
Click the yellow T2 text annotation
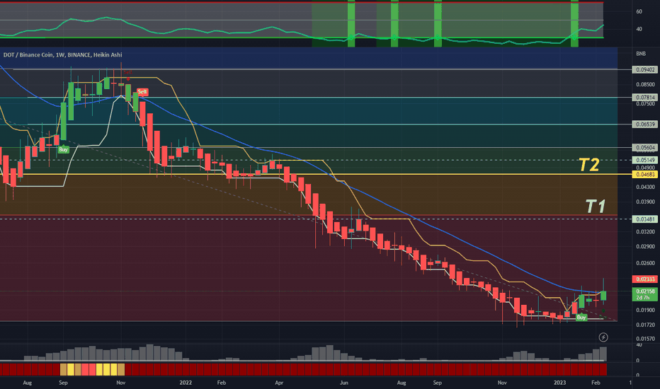pyautogui.click(x=589, y=165)
